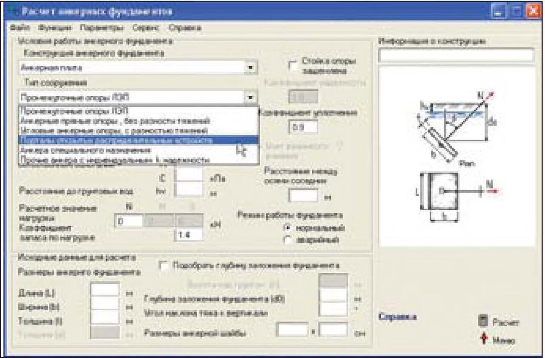This screenshot has height=358, width=545.
Task: Select the нормальный operating mode radio
Action: click(x=287, y=228)
